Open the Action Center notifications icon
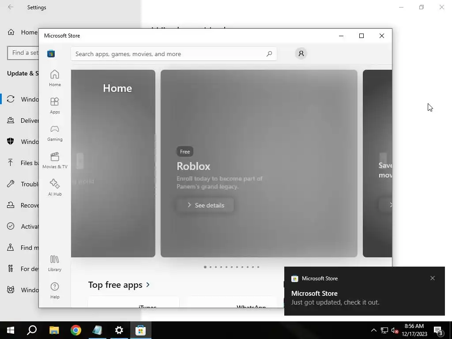The height and width of the screenshot is (339, 452). 438,330
